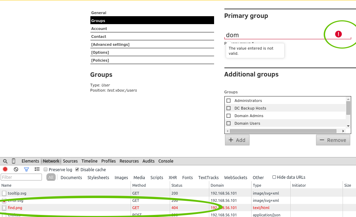Click the red error icon in Primary group field
The height and width of the screenshot is (217, 356).
tap(338, 34)
